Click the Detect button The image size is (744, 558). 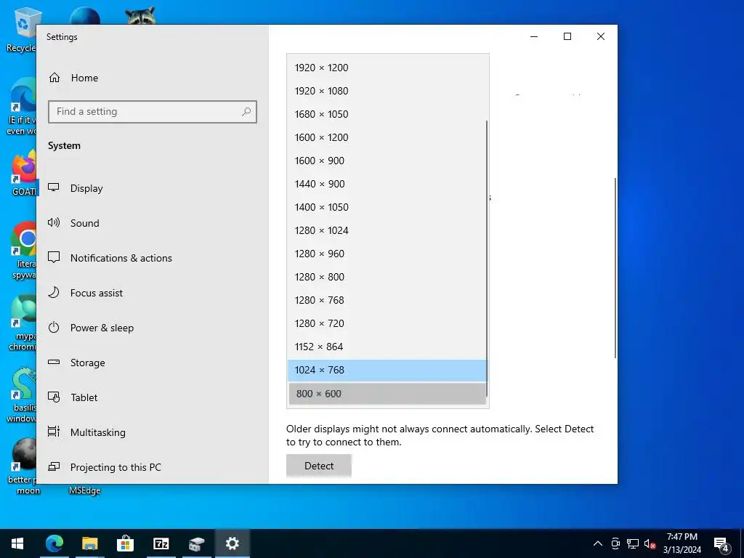coord(319,466)
